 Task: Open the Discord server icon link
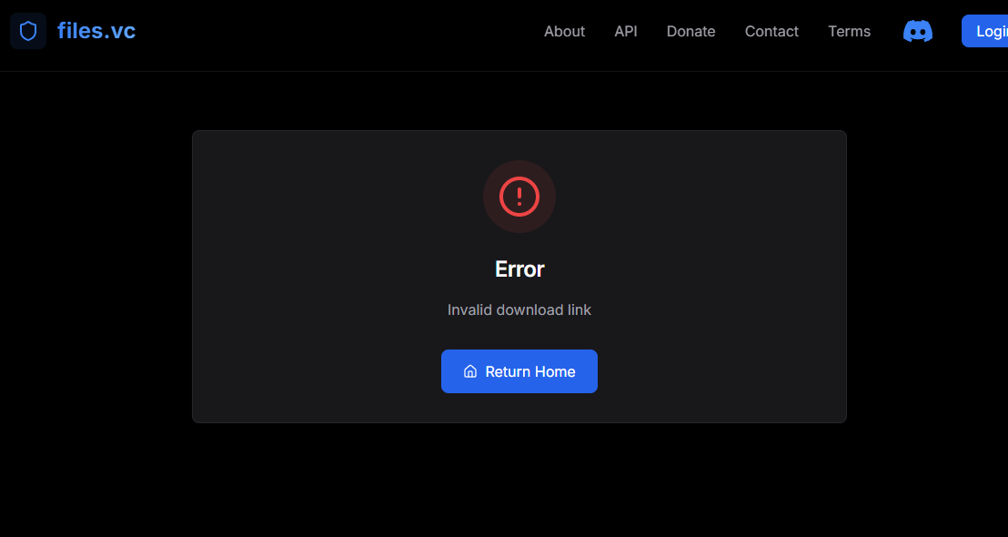point(917,31)
